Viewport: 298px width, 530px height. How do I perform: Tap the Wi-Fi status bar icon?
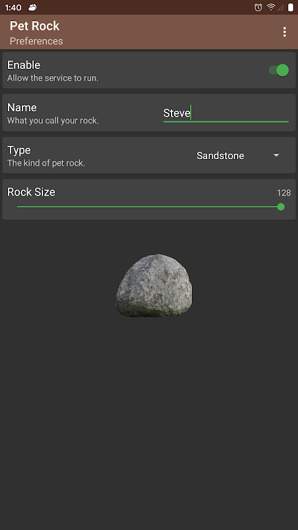(271, 7)
